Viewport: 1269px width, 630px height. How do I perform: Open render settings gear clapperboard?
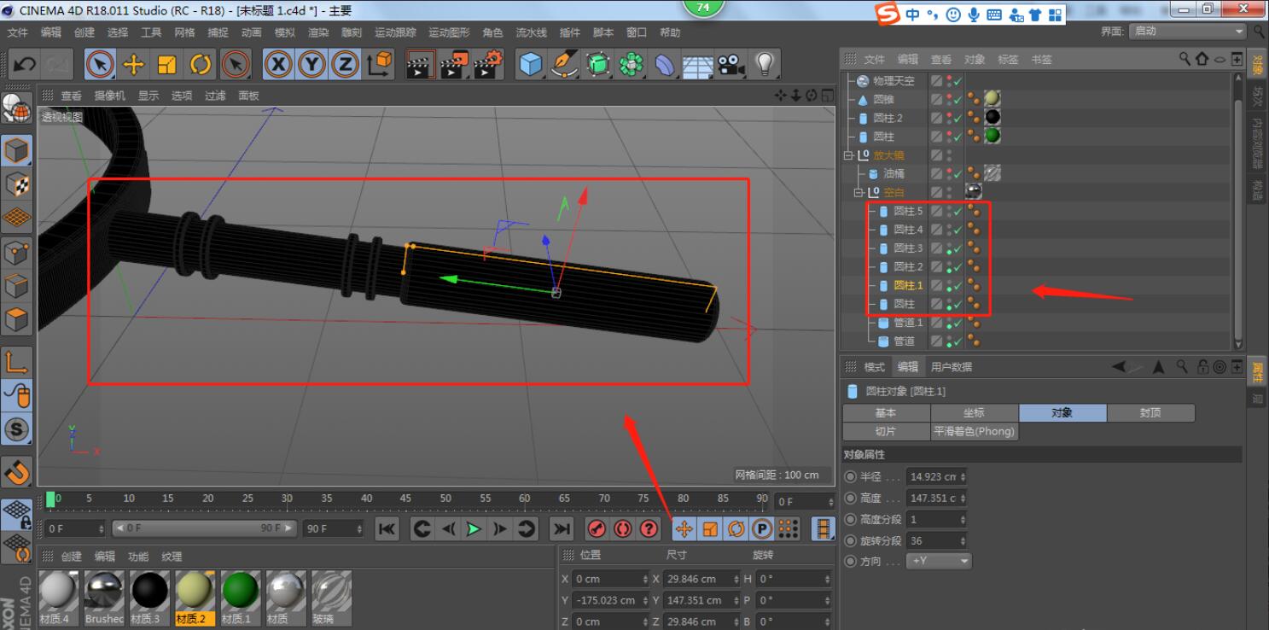tap(488, 64)
